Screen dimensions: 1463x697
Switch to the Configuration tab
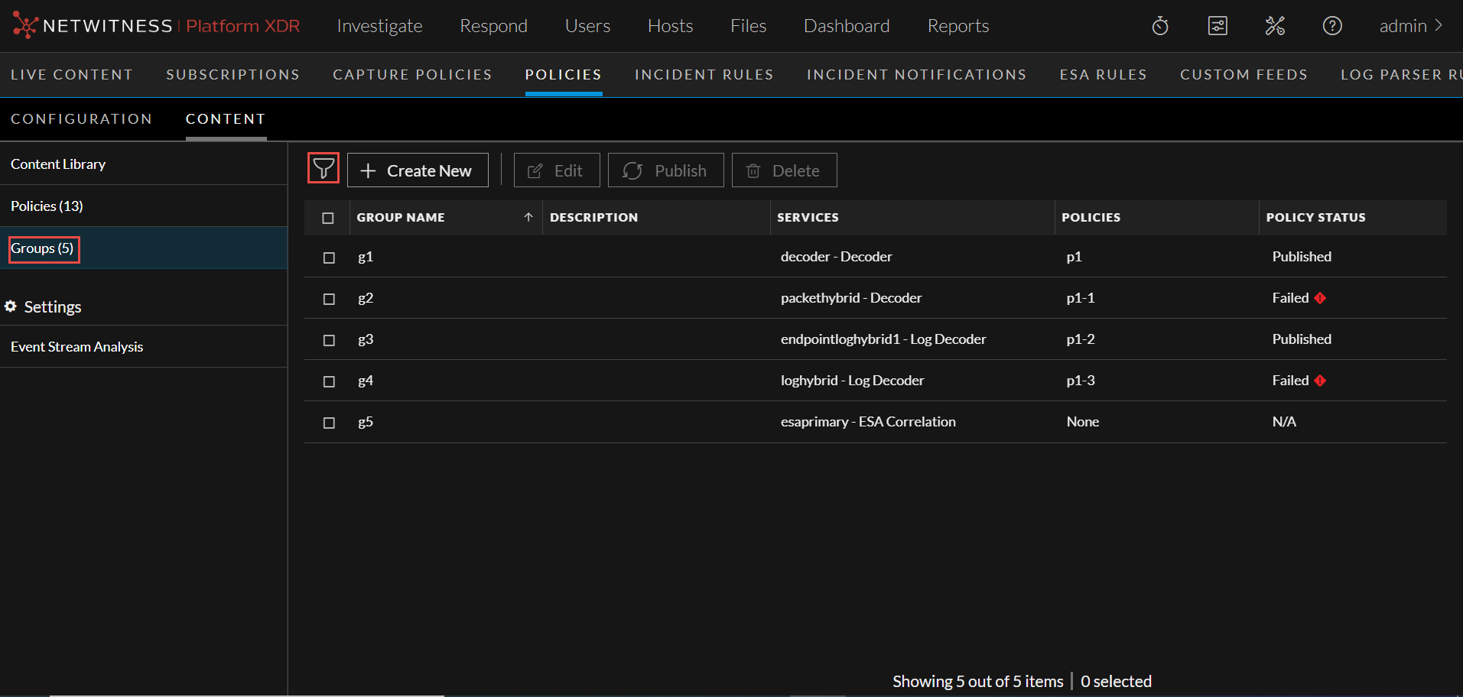click(81, 119)
